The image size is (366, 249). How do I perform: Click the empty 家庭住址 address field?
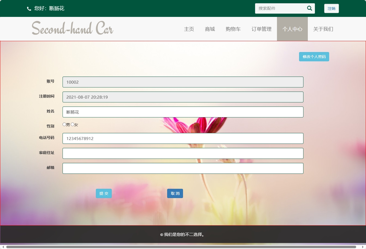pyautogui.click(x=183, y=153)
